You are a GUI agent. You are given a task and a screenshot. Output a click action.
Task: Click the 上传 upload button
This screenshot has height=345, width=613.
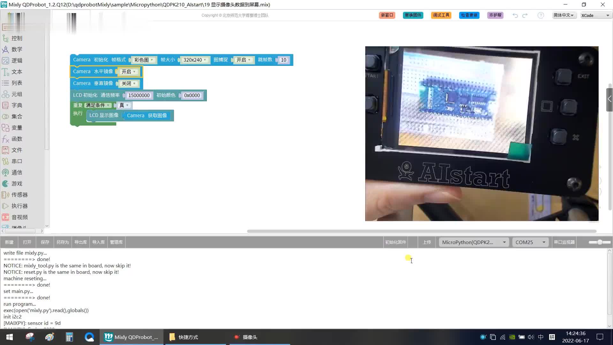[427, 242]
